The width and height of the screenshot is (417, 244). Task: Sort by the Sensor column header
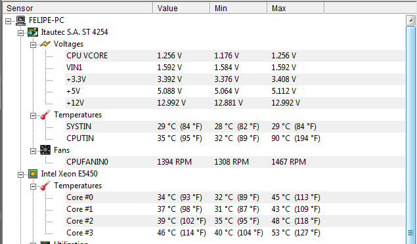coord(77,9)
